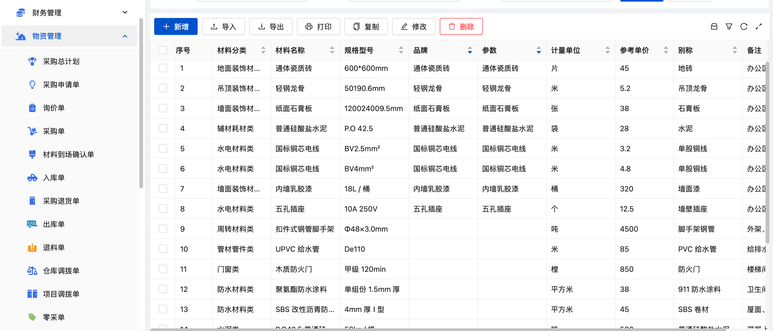Check the row 7 内墙乳胶漆 checkbox
The height and width of the screenshot is (331, 773).
163,189
